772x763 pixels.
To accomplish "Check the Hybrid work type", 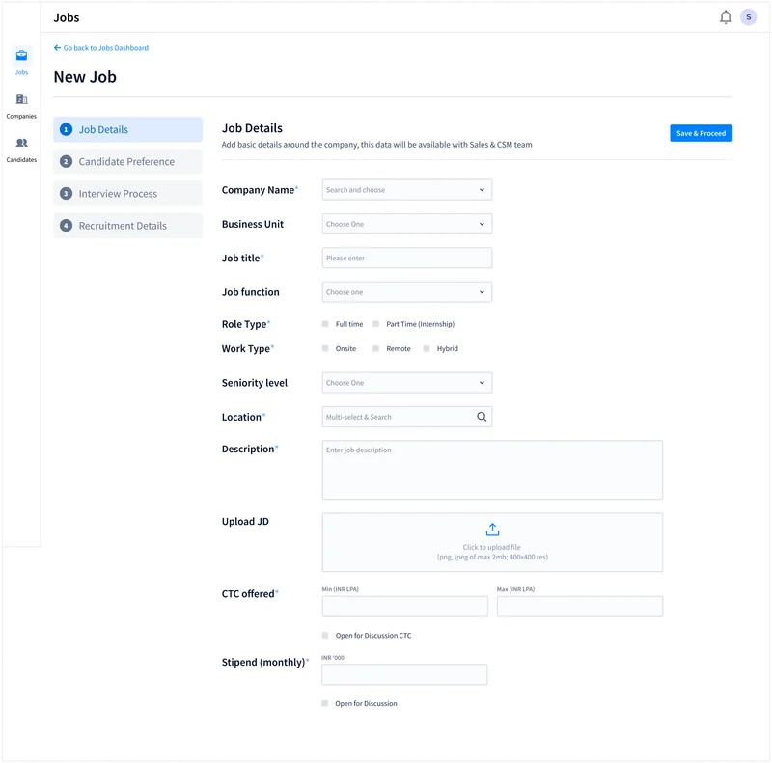I will click(x=427, y=348).
